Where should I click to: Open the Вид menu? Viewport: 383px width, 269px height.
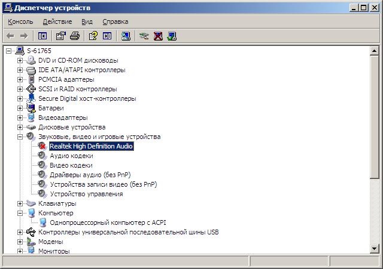pos(87,21)
